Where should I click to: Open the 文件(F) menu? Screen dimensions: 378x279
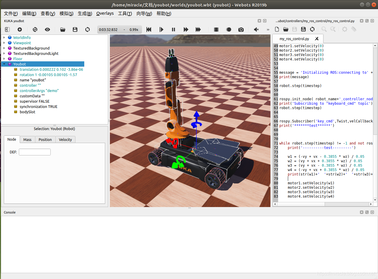coord(11,14)
